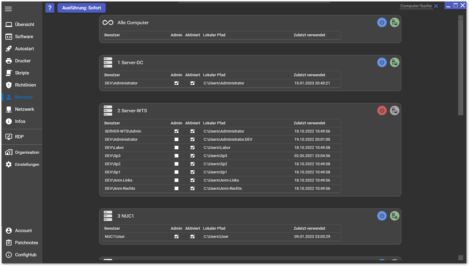Click server icon of 2 Server-WTS
Image resolution: width=469 pixels, height=266 pixels.
(x=108, y=110)
